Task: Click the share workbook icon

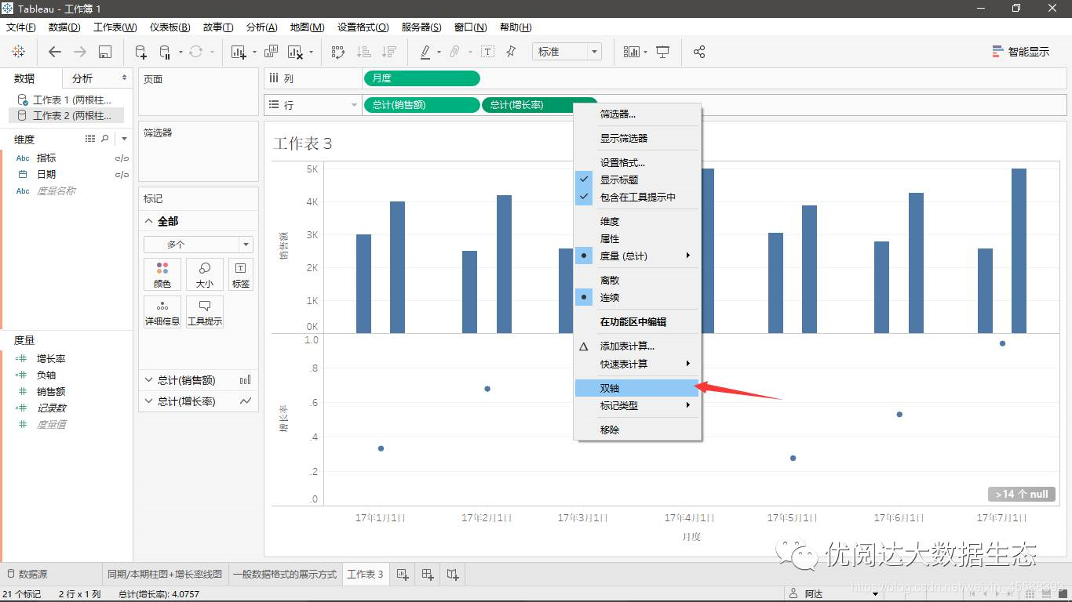Action: click(699, 52)
